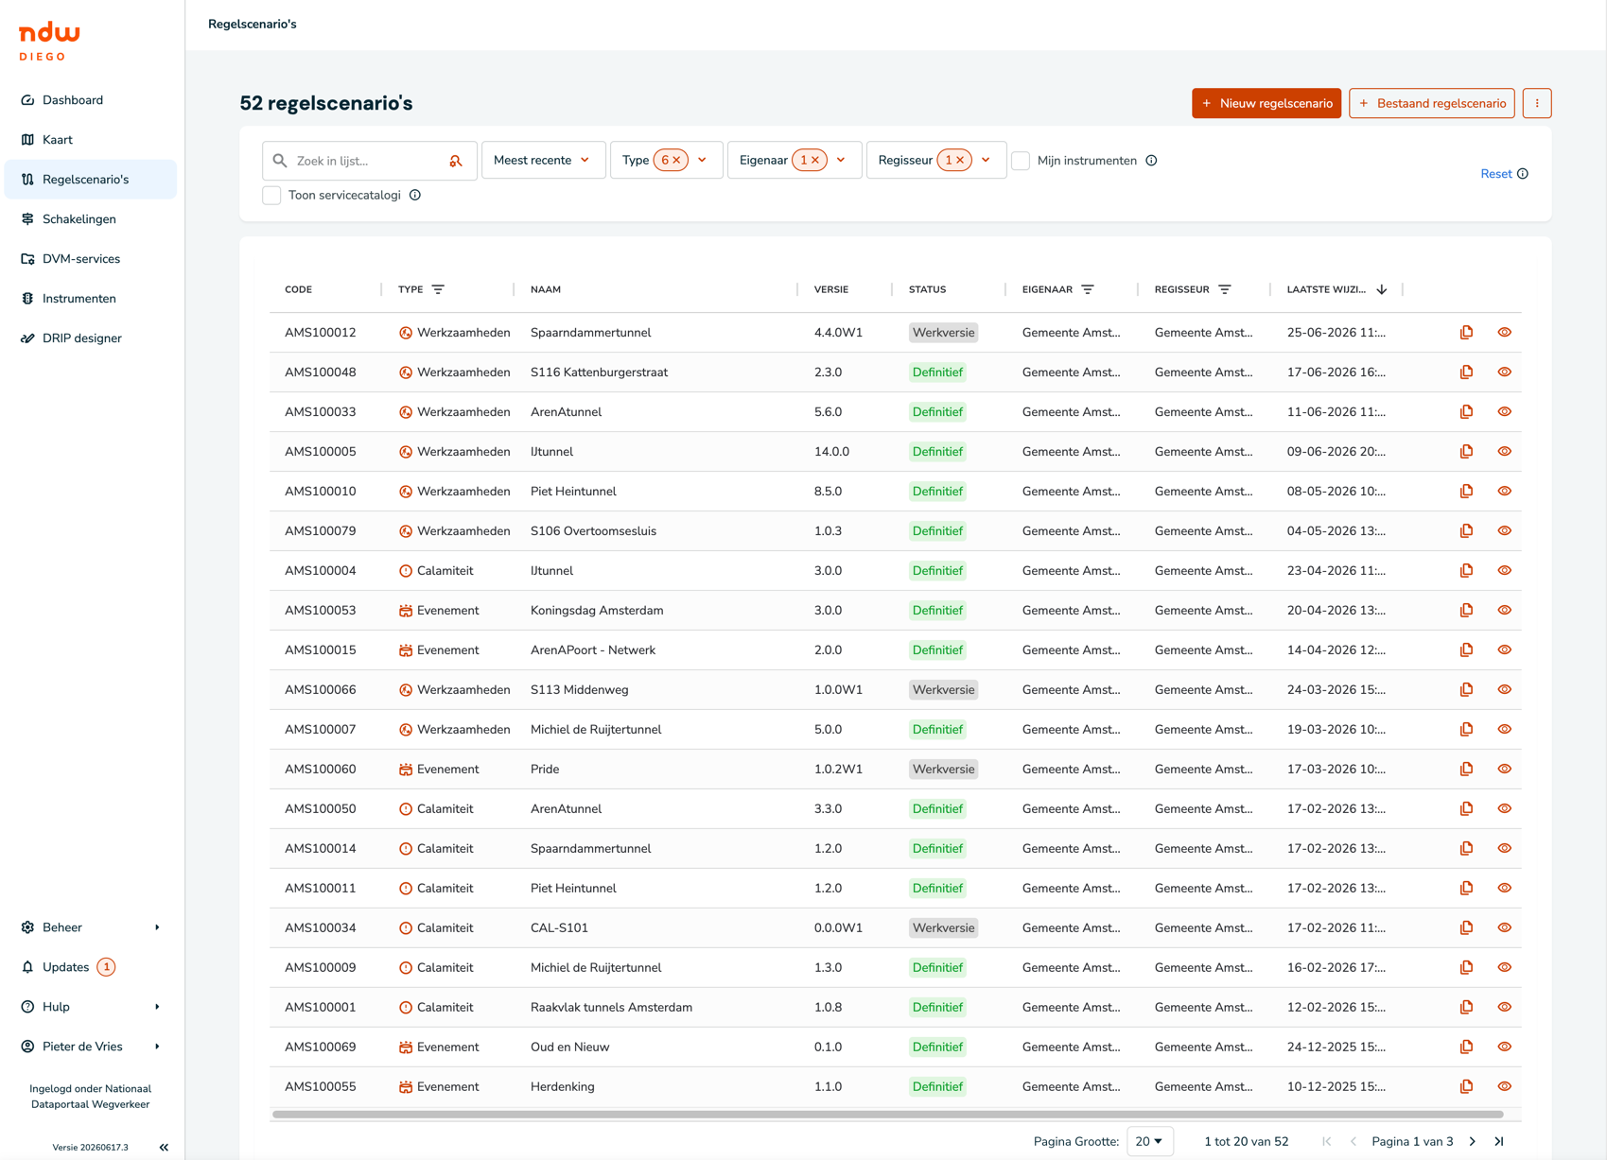The width and height of the screenshot is (1607, 1160).
Task: Open filter icon in Type column header
Action: point(438,289)
